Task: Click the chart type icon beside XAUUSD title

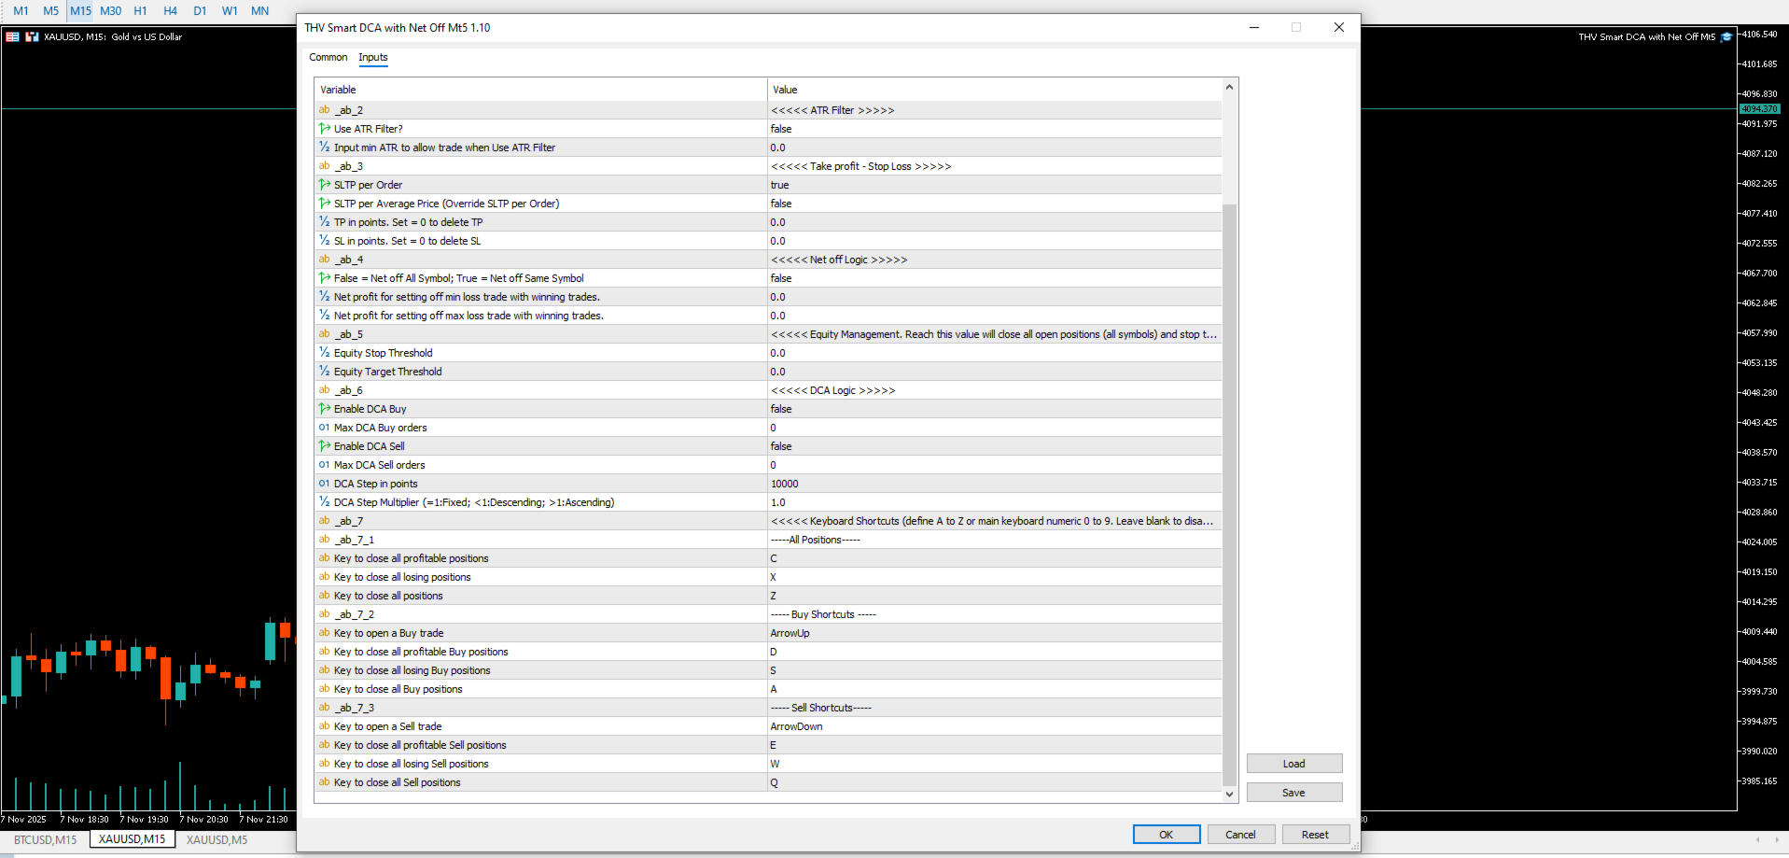Action: pos(32,37)
